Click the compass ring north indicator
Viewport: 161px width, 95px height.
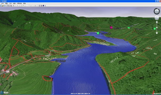158,8
